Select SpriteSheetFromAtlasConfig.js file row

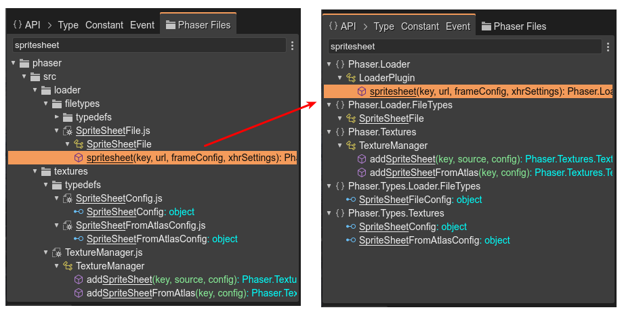tap(140, 225)
